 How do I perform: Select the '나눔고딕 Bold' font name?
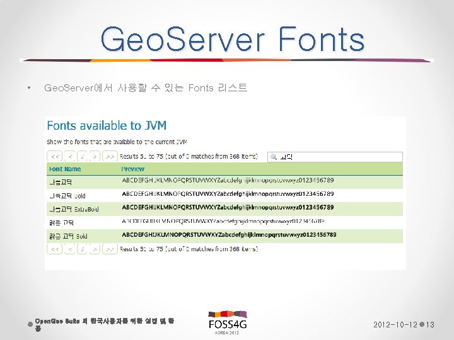[x=67, y=196]
